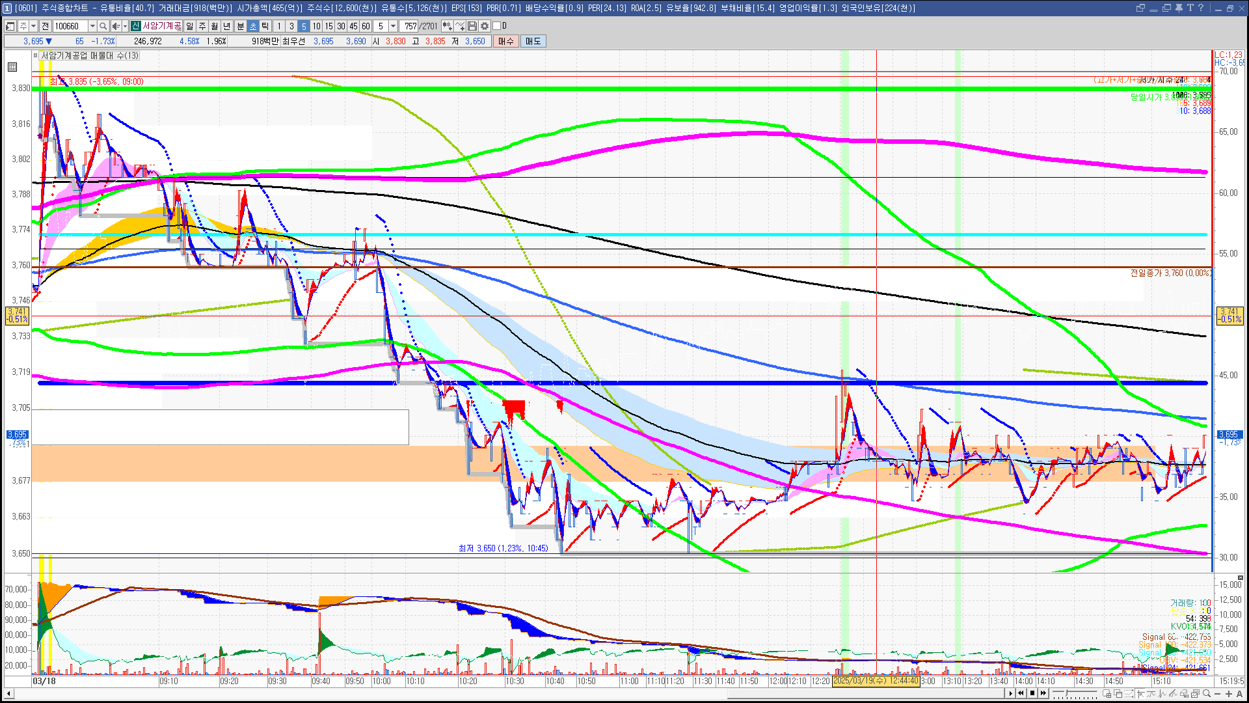Image resolution: width=1249 pixels, height=703 pixels.
Task: Click the sound speaker icon
Action: 115,26
